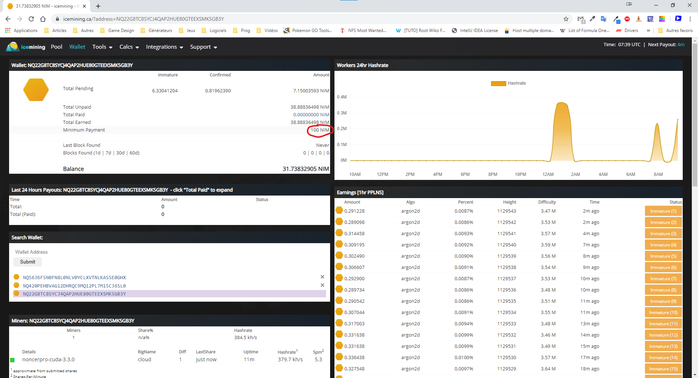Expand the Calcs dropdown menu

129,47
